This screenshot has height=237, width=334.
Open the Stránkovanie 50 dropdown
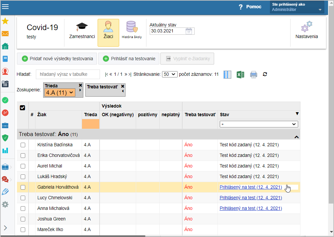coord(170,74)
